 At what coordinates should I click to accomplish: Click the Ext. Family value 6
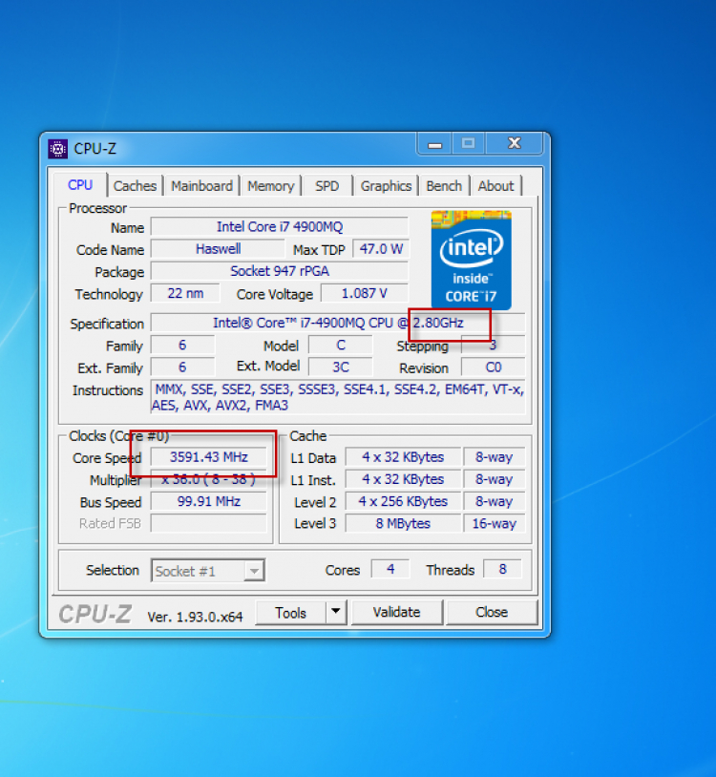(x=182, y=367)
